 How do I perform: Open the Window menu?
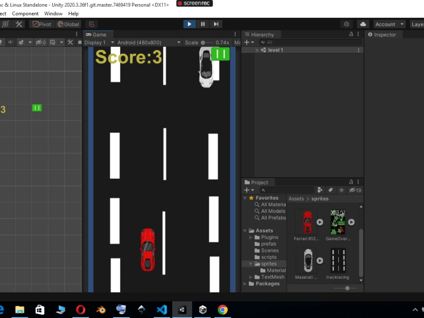[53, 14]
